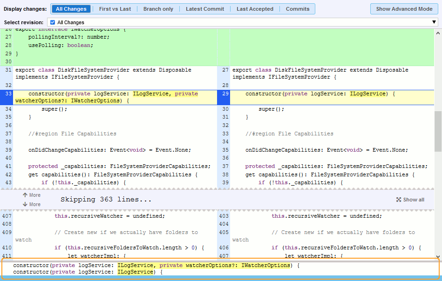Switch to the All Changes view

pyautogui.click(x=71, y=9)
